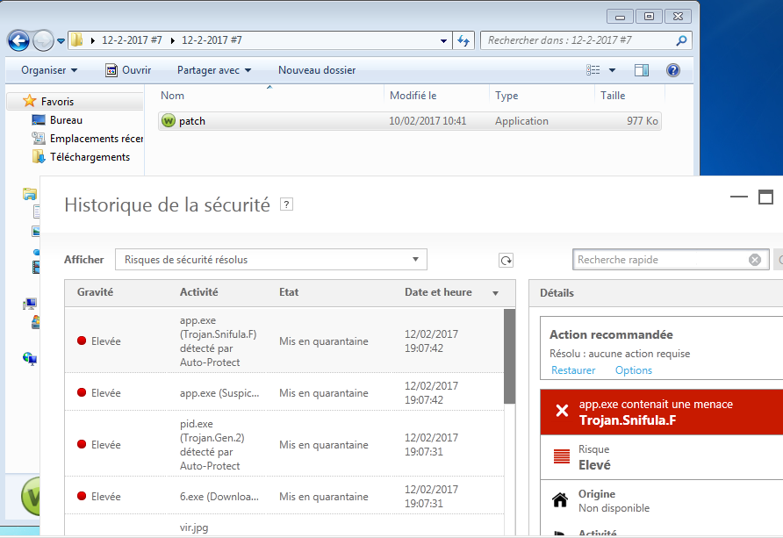Click the Explorer help question mark icon
783x538 pixels.
pyautogui.click(x=672, y=70)
